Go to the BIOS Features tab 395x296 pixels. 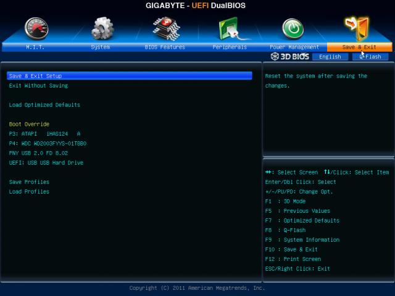click(x=165, y=47)
